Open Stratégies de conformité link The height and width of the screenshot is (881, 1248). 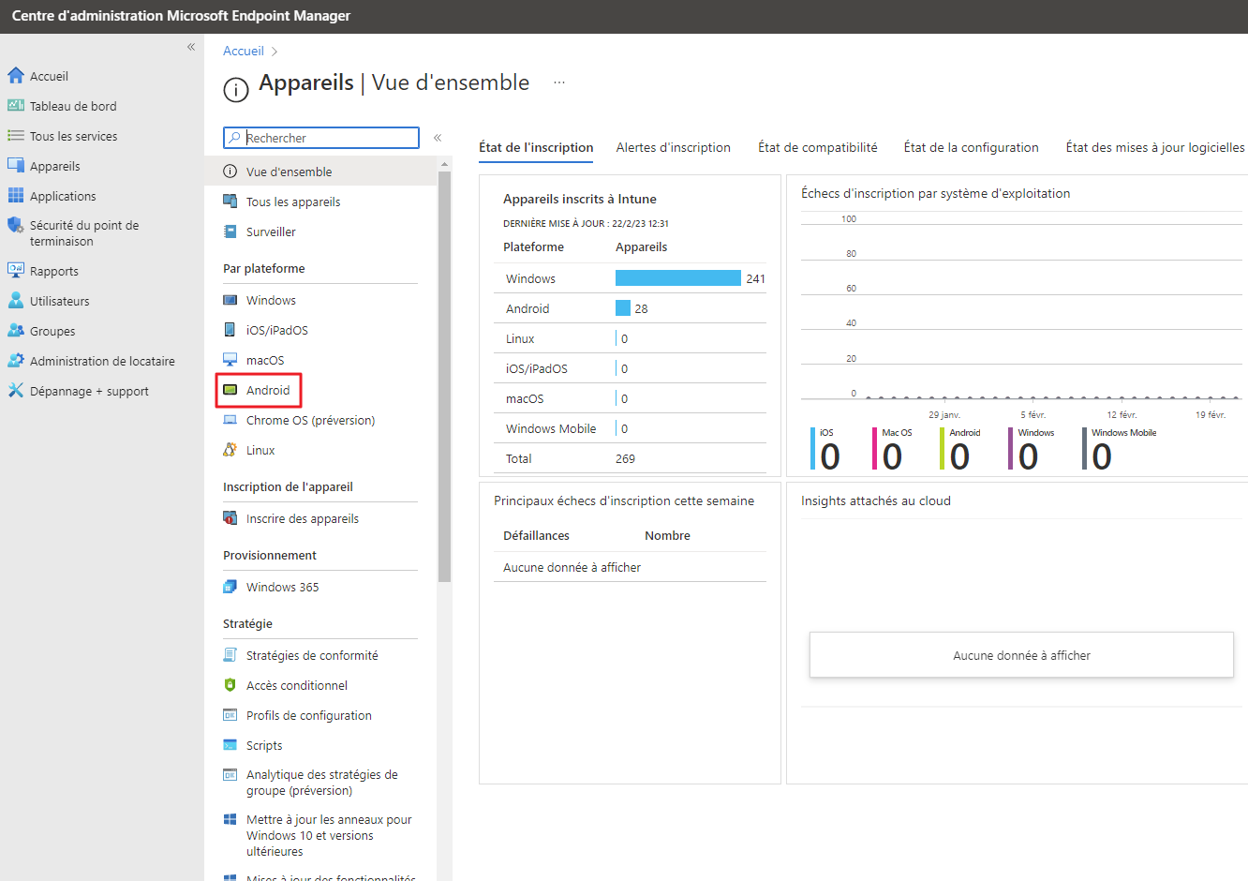(312, 655)
